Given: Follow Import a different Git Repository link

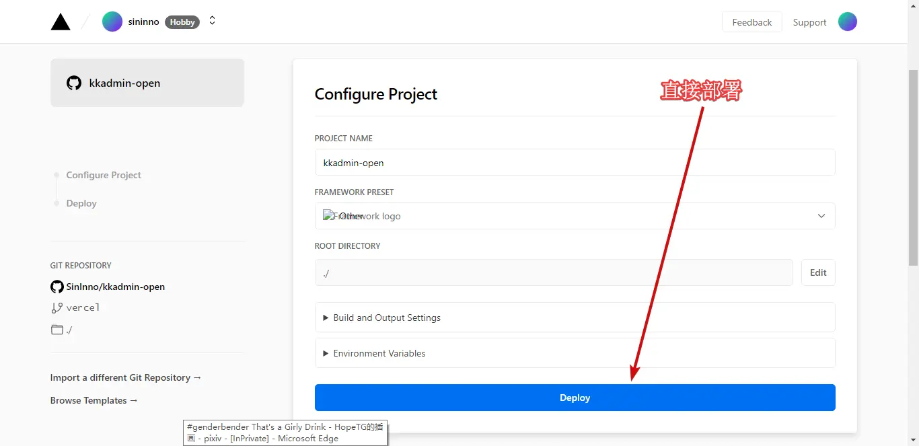Looking at the screenshot, I should tap(126, 377).
